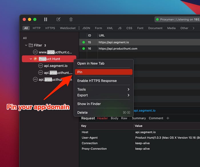Click the Product Hunt app icon
Image resolution: width=200 pixels, height=167 pixels.
click(x=35, y=59)
